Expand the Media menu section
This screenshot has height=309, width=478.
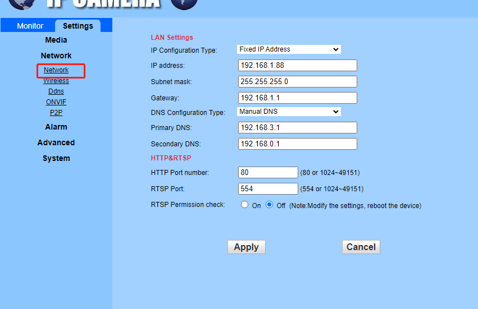pos(56,40)
